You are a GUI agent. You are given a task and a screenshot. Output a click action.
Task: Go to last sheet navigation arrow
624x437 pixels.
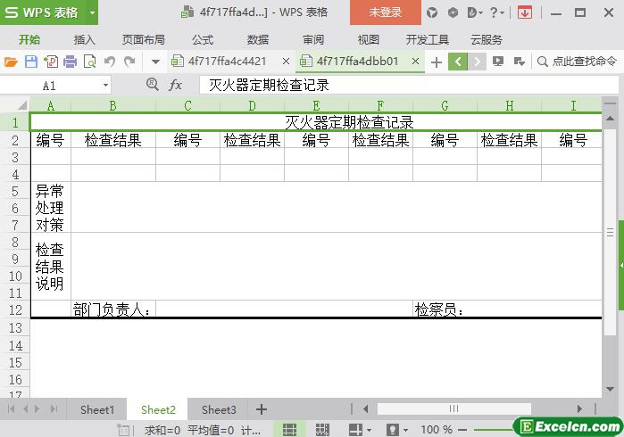pyautogui.click(x=54, y=408)
